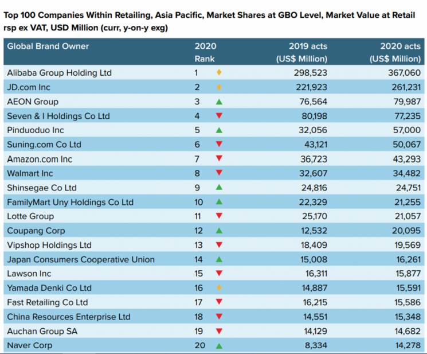The height and width of the screenshot is (354, 427).
Task: Click red down arrow in Amazon.com Inc row
Action: [218, 159]
